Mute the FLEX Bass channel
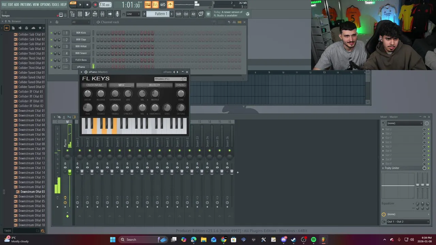This screenshot has height=245, width=436. coord(51,60)
